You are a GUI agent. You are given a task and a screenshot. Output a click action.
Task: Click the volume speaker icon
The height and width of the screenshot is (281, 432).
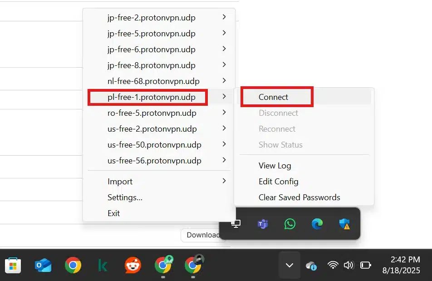349,265
